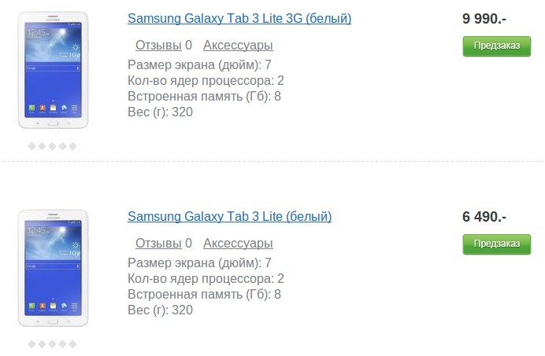This screenshot has height=356, width=545.
Task: Select the second rating star of 3G tablet
Action: [43, 146]
